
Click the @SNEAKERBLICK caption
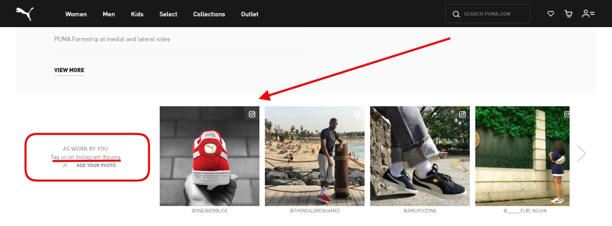[210, 211]
